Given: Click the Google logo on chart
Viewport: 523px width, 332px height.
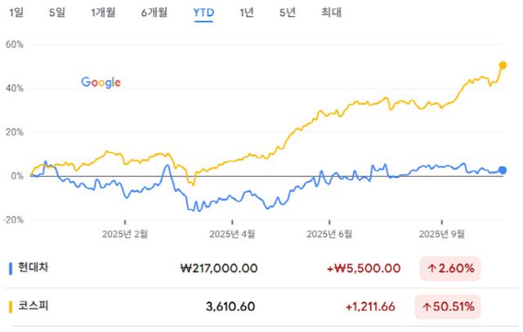Looking at the screenshot, I should click(x=101, y=82).
